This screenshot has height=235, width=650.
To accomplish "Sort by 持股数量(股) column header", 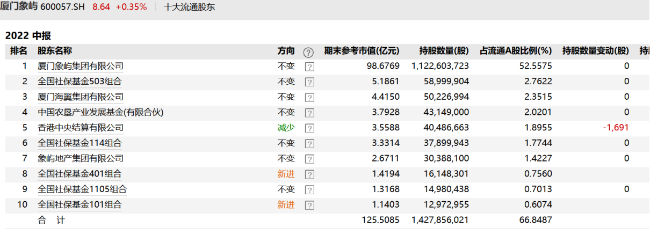I will pos(444,51).
